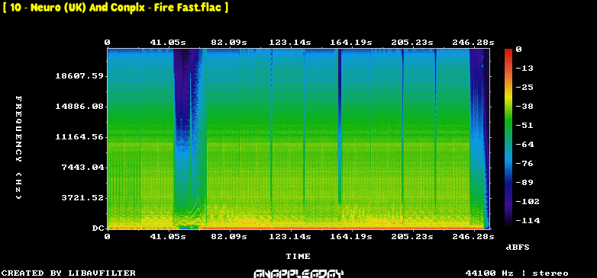Click the 44100 Hz stereo info text
The height and width of the screenshot is (278, 597).
tap(517, 273)
